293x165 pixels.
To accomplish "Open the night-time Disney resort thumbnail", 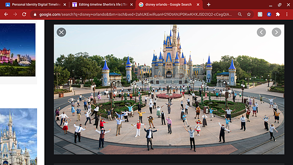I will tap(17, 50).
